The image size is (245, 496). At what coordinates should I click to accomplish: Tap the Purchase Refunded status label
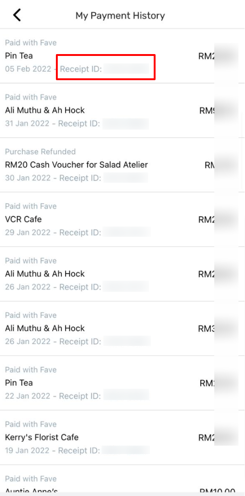pyautogui.click(x=40, y=152)
